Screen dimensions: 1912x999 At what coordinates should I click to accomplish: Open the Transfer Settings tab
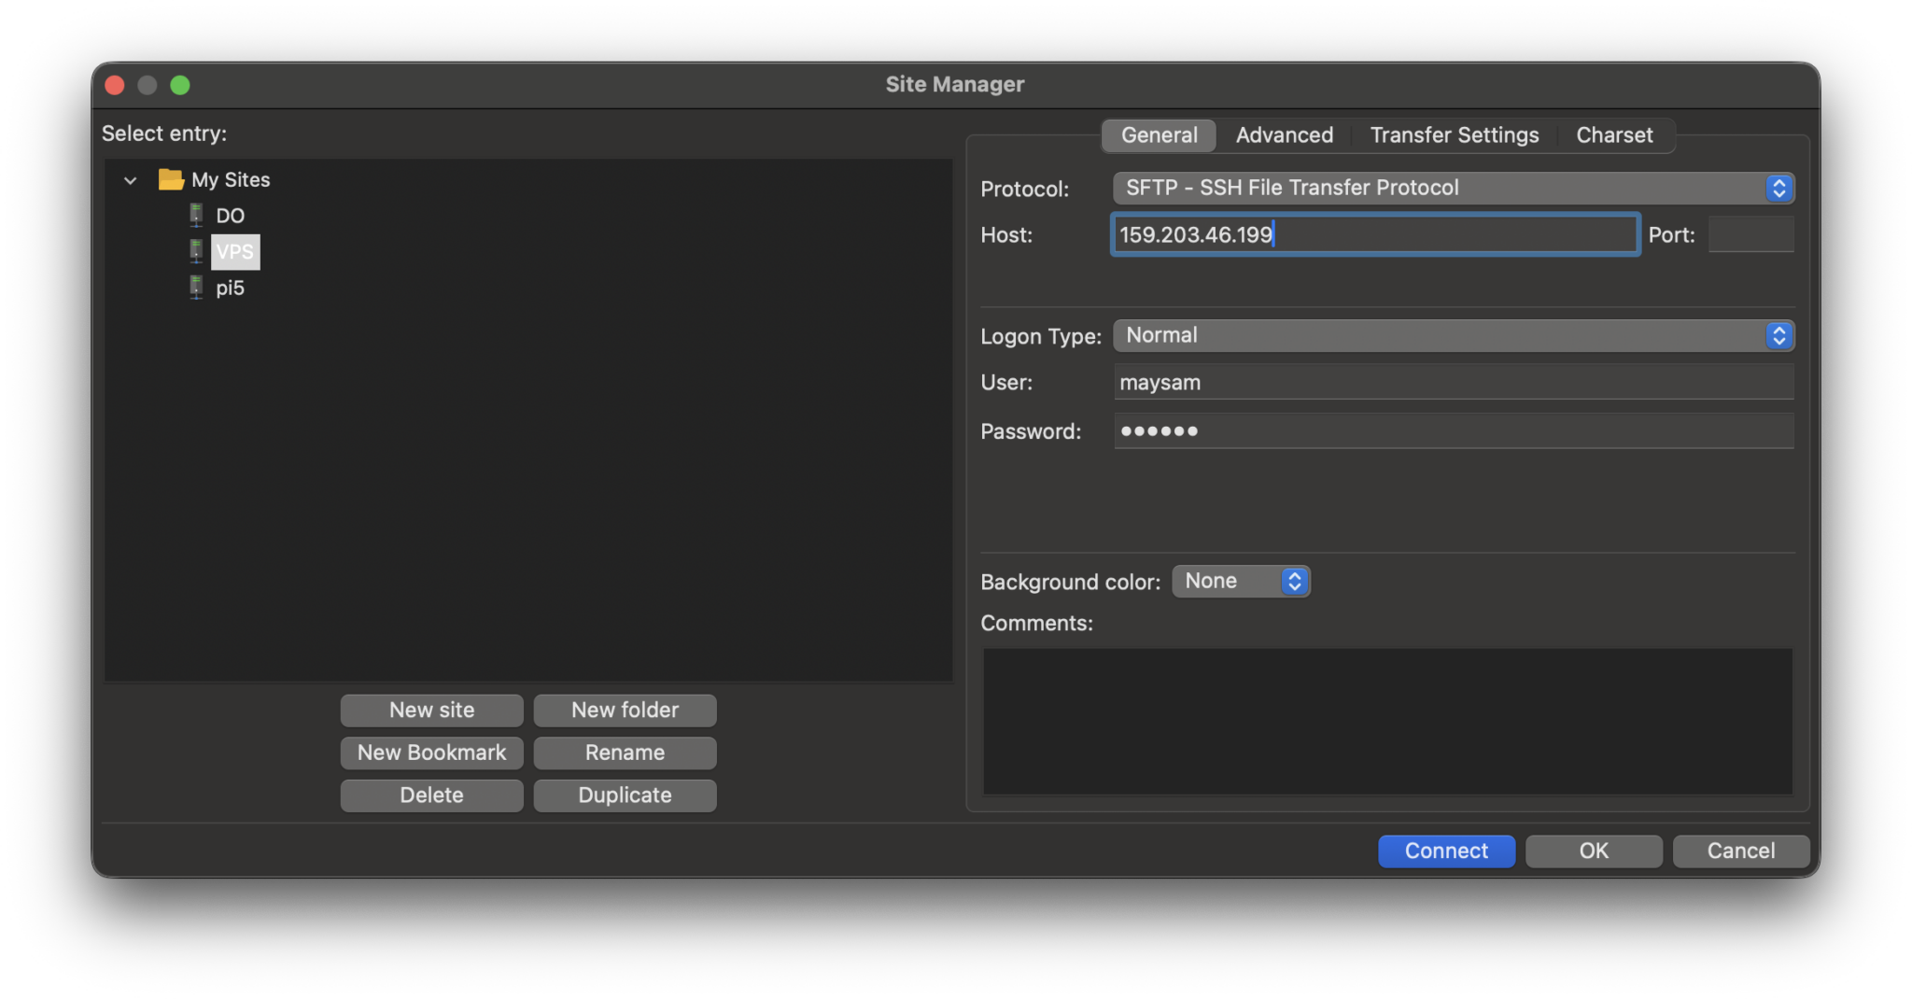pos(1454,135)
